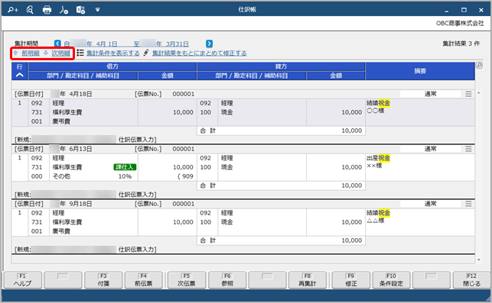Select the 結婚祝金 ○○様 summary cell
The height and width of the screenshot is (303, 492).
click(420, 113)
